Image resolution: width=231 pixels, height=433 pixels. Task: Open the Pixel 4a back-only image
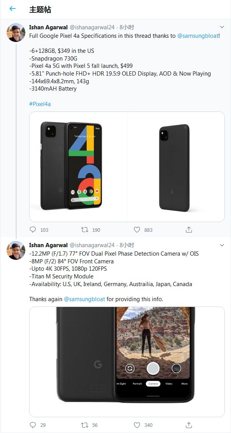pyautogui.click(x=176, y=167)
